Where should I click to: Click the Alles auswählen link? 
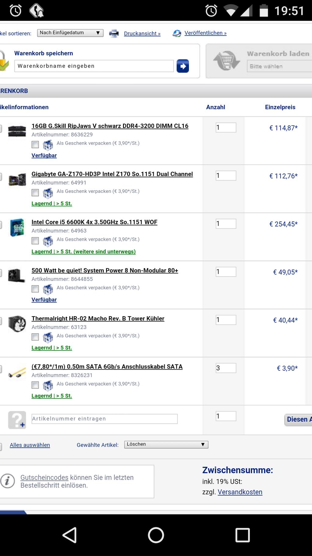click(30, 445)
